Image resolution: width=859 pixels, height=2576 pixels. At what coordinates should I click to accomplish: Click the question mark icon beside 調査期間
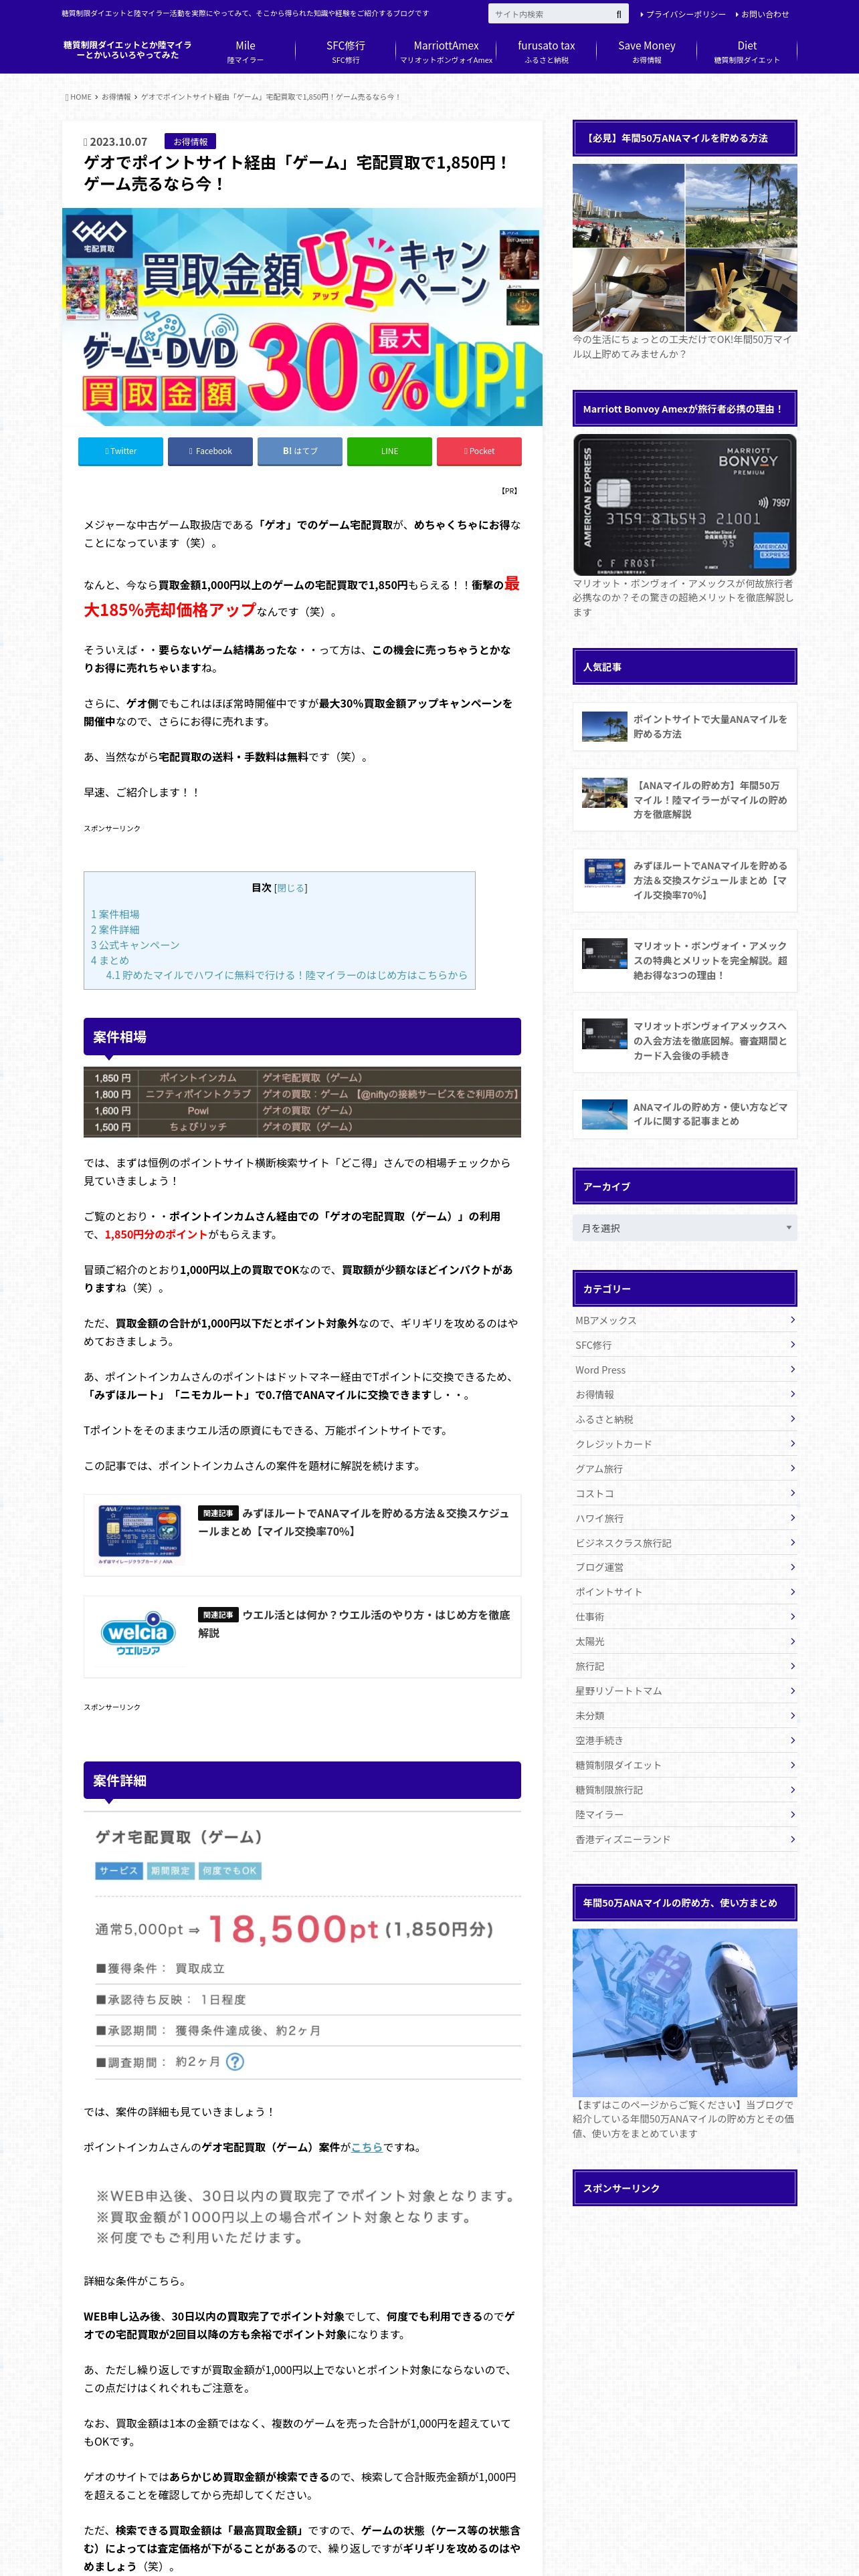(235, 2062)
